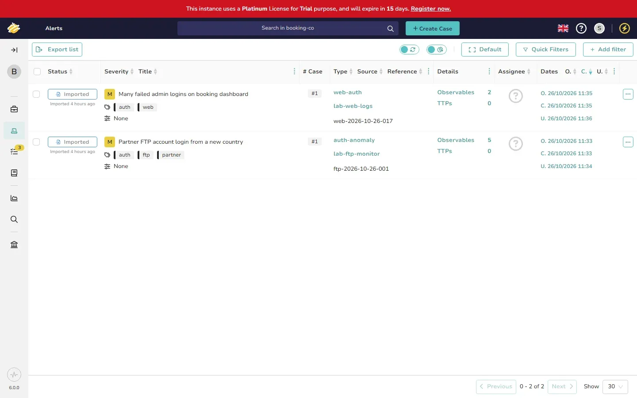Click the auth-anomaly type link
Image resolution: width=637 pixels, height=398 pixels.
(354, 140)
